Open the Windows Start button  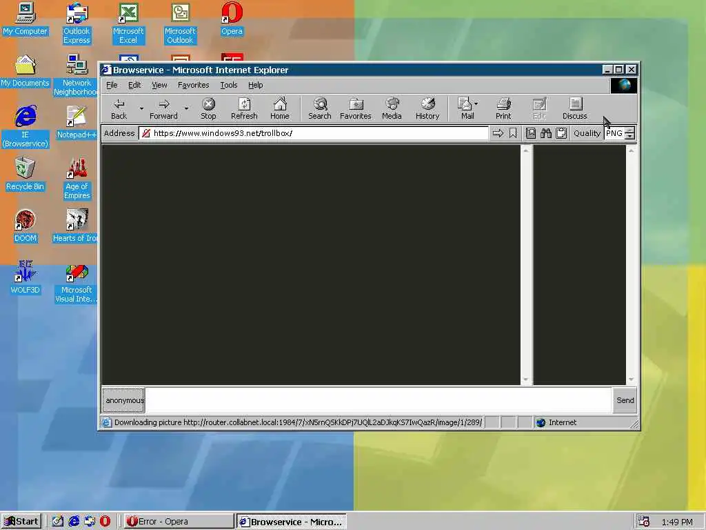21,522
